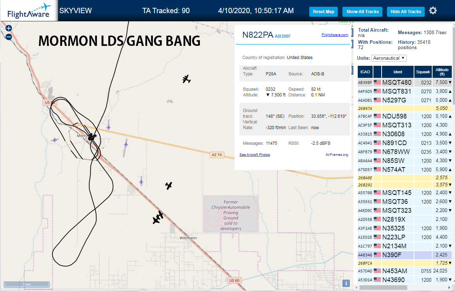Image resolution: width=455 pixels, height=292 pixels.
Task: Click the US flag in N390F row
Action: tap(377, 255)
